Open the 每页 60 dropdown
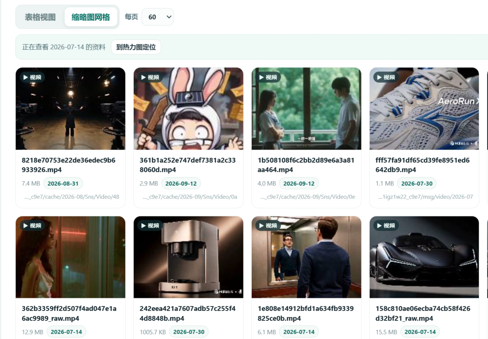This screenshot has height=339, width=488. [158, 17]
